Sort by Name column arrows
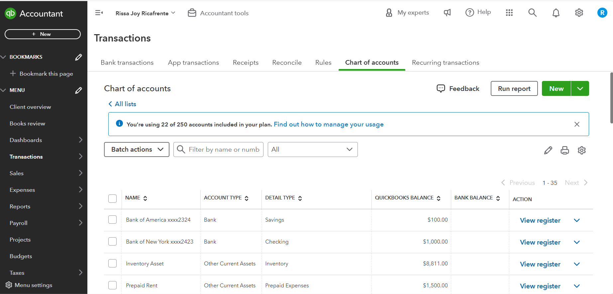This screenshot has width=613, height=294. (x=145, y=198)
